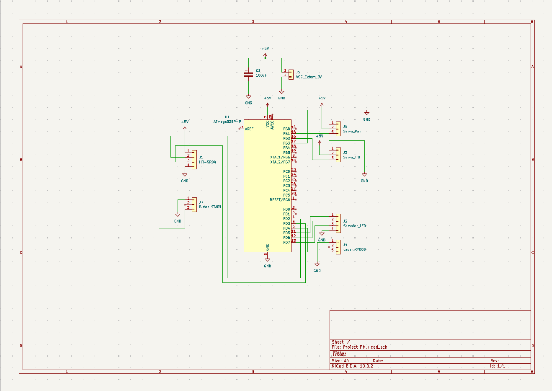Click the 'Sheet: /' title block text

[x=340, y=342]
